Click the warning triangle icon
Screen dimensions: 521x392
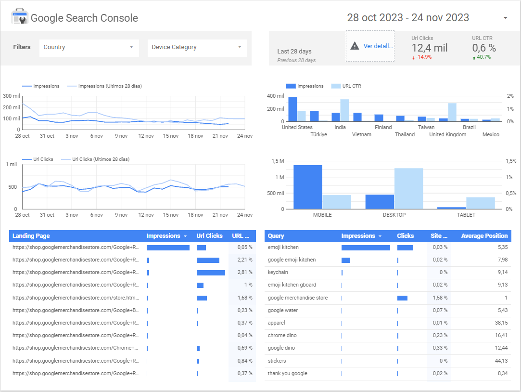[355, 46]
